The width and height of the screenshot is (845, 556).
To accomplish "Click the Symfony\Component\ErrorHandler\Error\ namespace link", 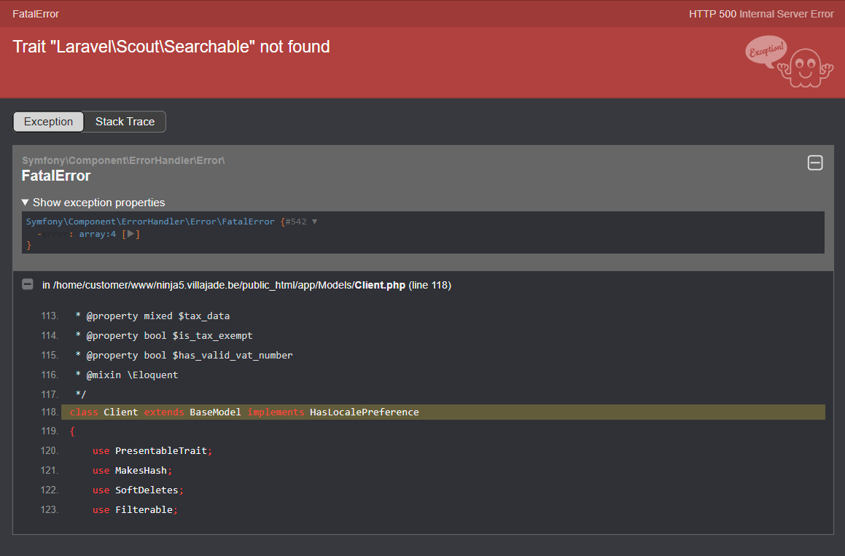I will click(123, 160).
